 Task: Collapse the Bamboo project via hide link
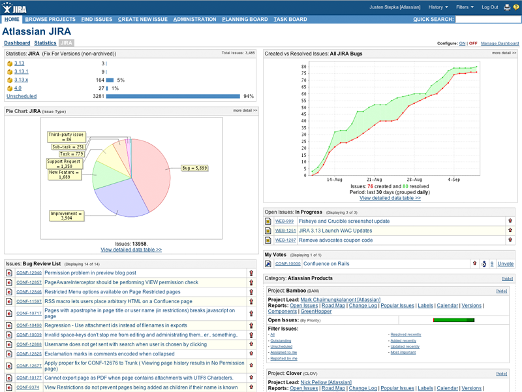501,291
